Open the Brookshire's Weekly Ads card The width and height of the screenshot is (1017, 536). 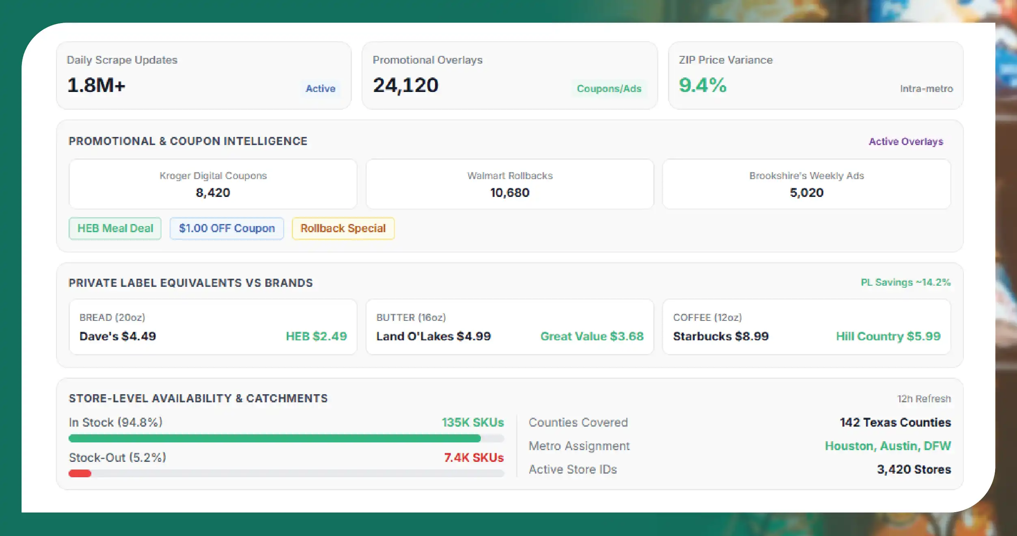point(807,184)
